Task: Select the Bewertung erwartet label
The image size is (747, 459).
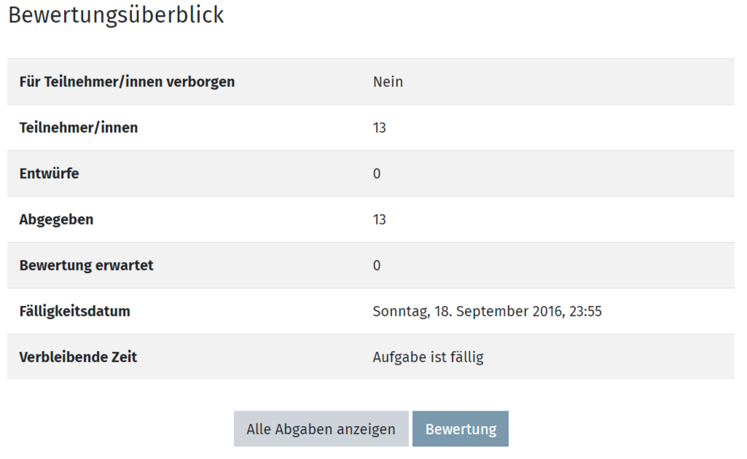Action: pyautogui.click(x=87, y=266)
